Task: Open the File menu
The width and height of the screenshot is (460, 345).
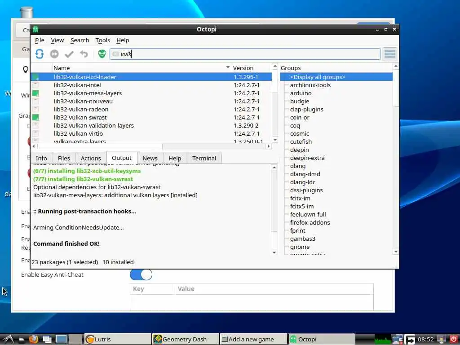Action: (40, 40)
